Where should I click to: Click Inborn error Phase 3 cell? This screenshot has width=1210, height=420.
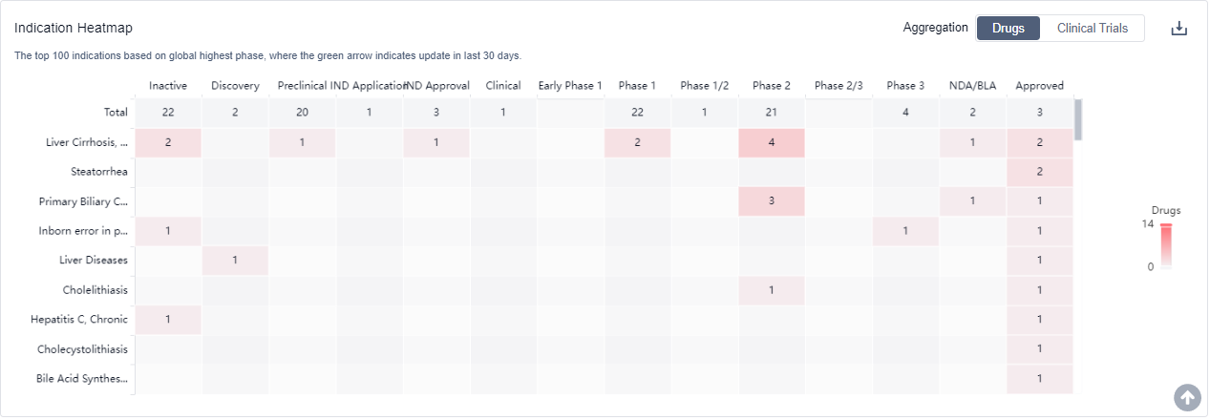(x=905, y=231)
